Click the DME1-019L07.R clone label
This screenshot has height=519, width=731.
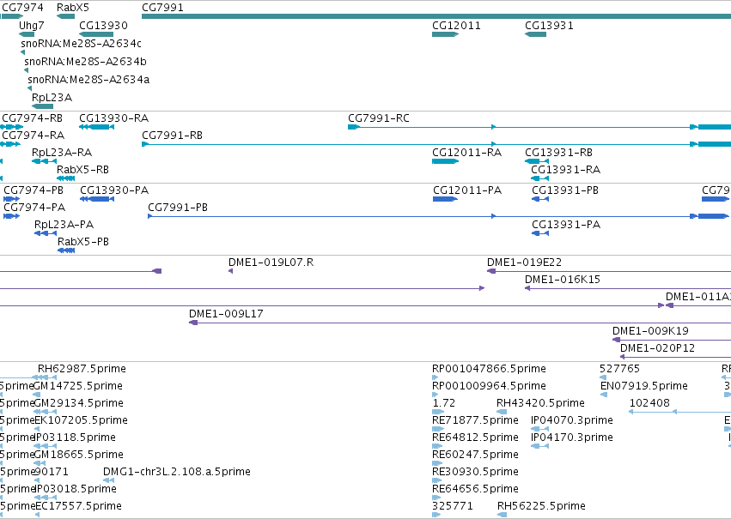271,263
